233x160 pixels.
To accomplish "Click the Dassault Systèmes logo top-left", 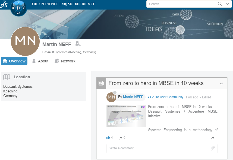I will click(4, 4).
